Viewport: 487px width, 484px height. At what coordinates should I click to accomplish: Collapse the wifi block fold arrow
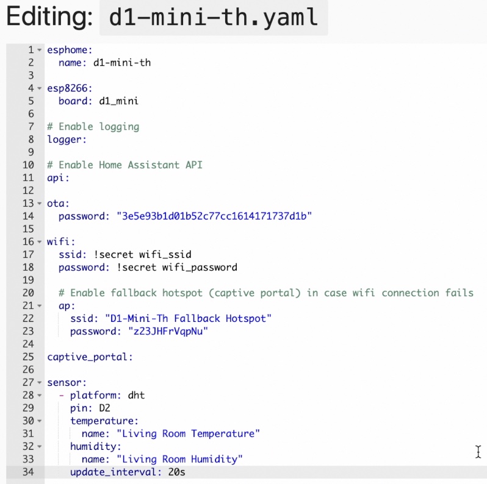(x=40, y=241)
